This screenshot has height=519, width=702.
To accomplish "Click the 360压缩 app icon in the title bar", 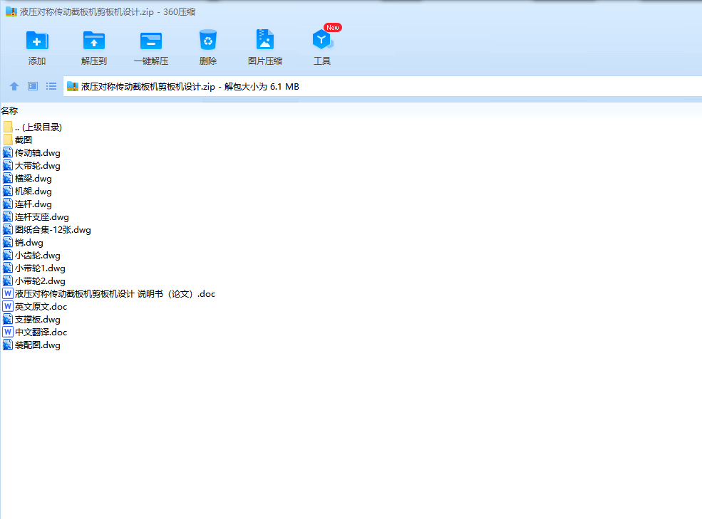I will tap(11, 11).
